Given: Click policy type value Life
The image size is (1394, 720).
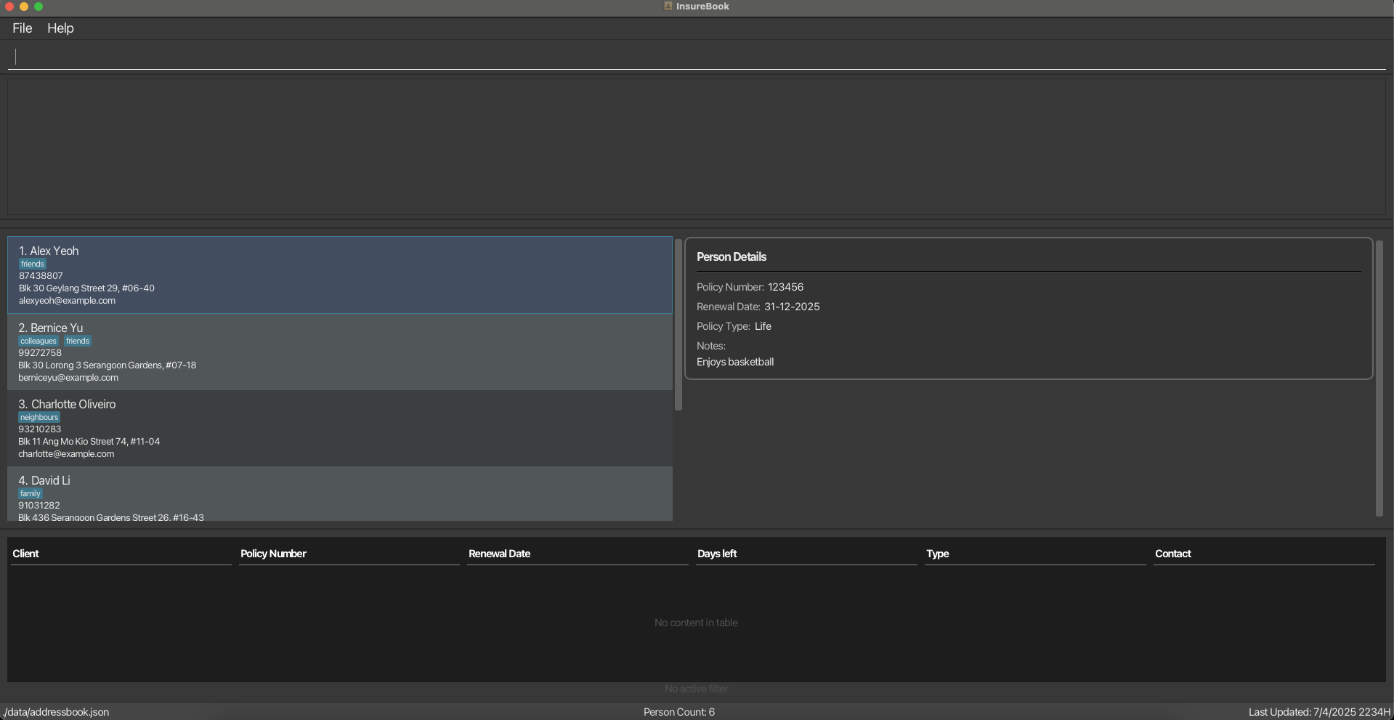Looking at the screenshot, I should pos(763,327).
